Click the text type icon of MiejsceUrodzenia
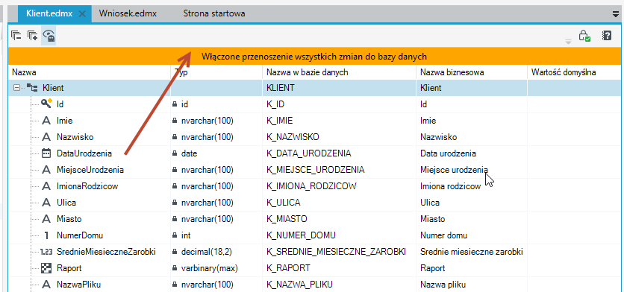Image resolution: width=624 pixels, height=292 pixels. (46, 170)
